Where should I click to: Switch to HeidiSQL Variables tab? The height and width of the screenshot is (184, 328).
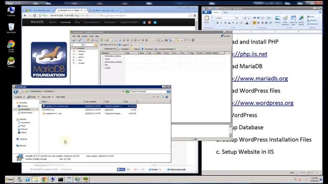(124, 49)
